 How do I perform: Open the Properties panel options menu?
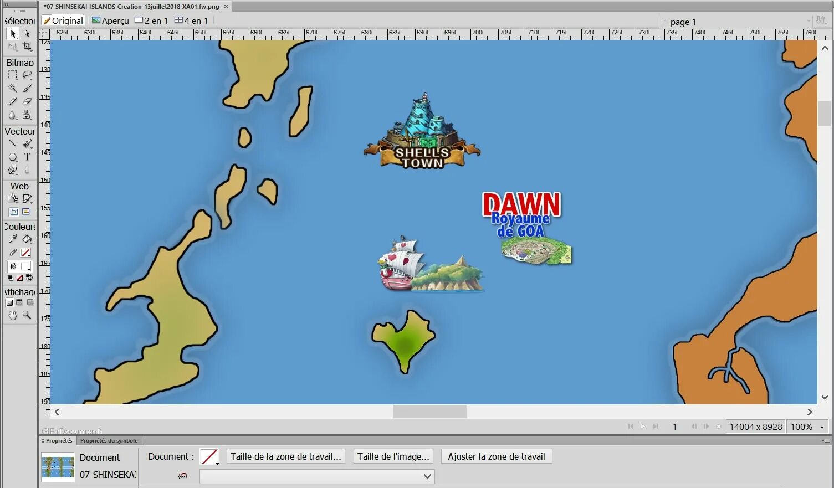[x=826, y=440]
